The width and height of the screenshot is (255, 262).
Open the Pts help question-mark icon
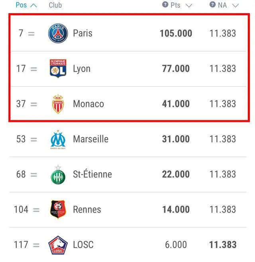165,4
